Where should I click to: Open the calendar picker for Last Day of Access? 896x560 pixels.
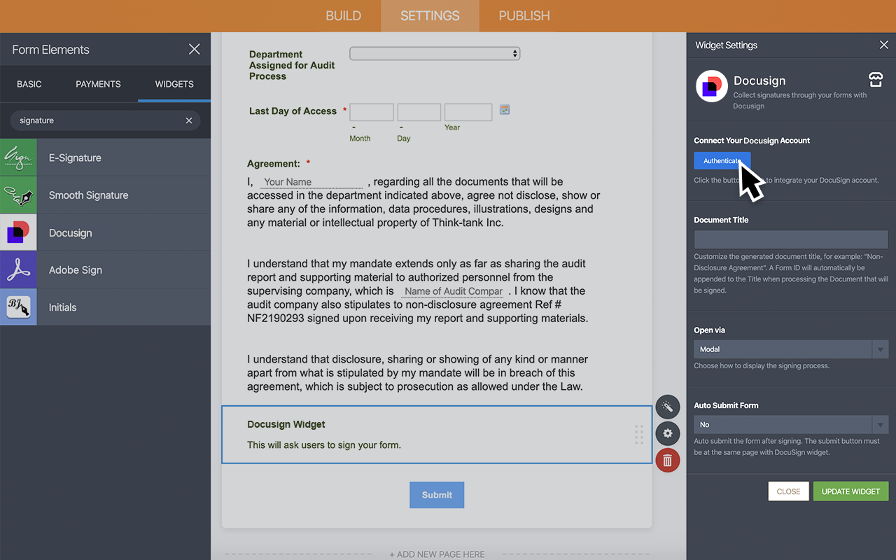pos(505,109)
